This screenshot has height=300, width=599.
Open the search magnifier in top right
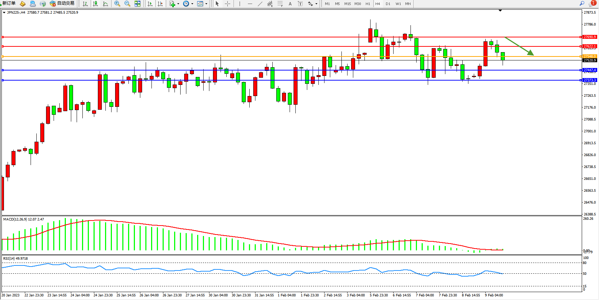pos(582,4)
